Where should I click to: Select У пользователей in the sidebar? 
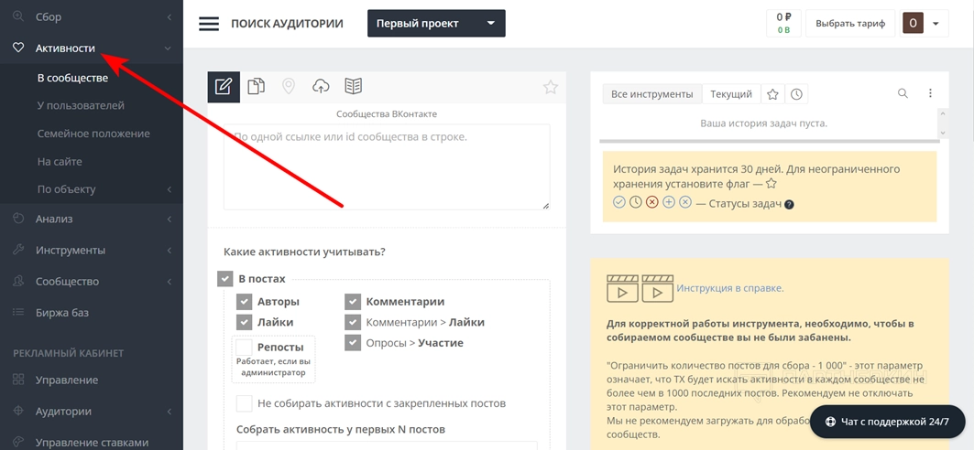tap(81, 105)
